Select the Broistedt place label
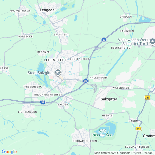The image size is (155, 155). pyautogui.click(x=61, y=35)
